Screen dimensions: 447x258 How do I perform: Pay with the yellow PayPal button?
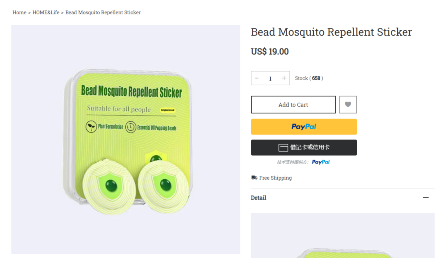click(304, 127)
